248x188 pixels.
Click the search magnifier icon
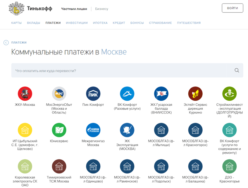click(237, 70)
